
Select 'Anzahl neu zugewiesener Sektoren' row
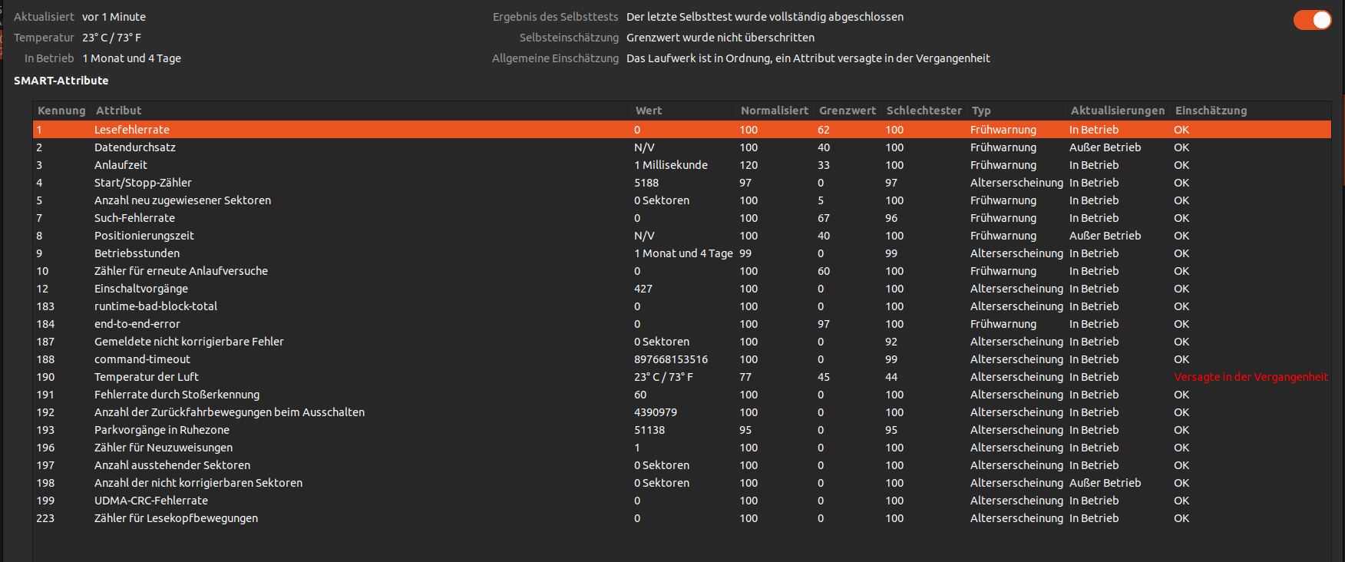point(682,200)
